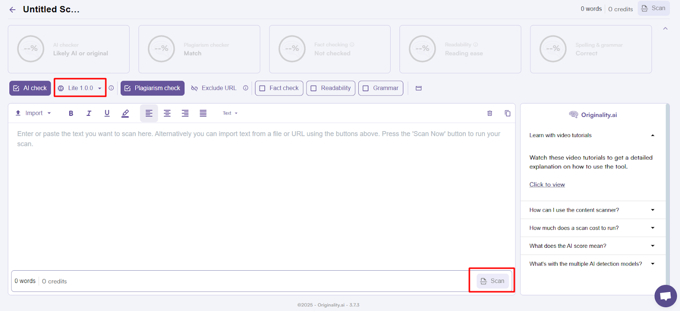The image size is (680, 311).
Task: Select the Readability score card
Action: (x=460, y=49)
